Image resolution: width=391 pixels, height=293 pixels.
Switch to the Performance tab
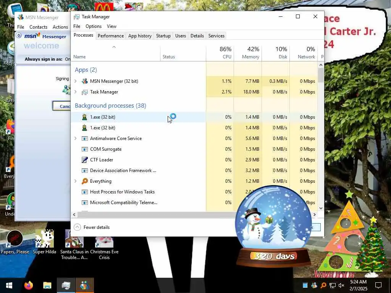pyautogui.click(x=111, y=36)
